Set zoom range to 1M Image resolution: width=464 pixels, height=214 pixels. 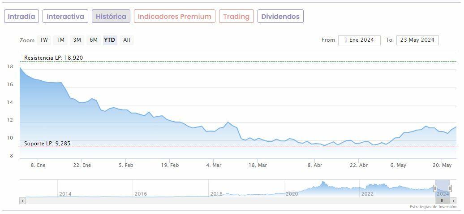pyautogui.click(x=60, y=40)
